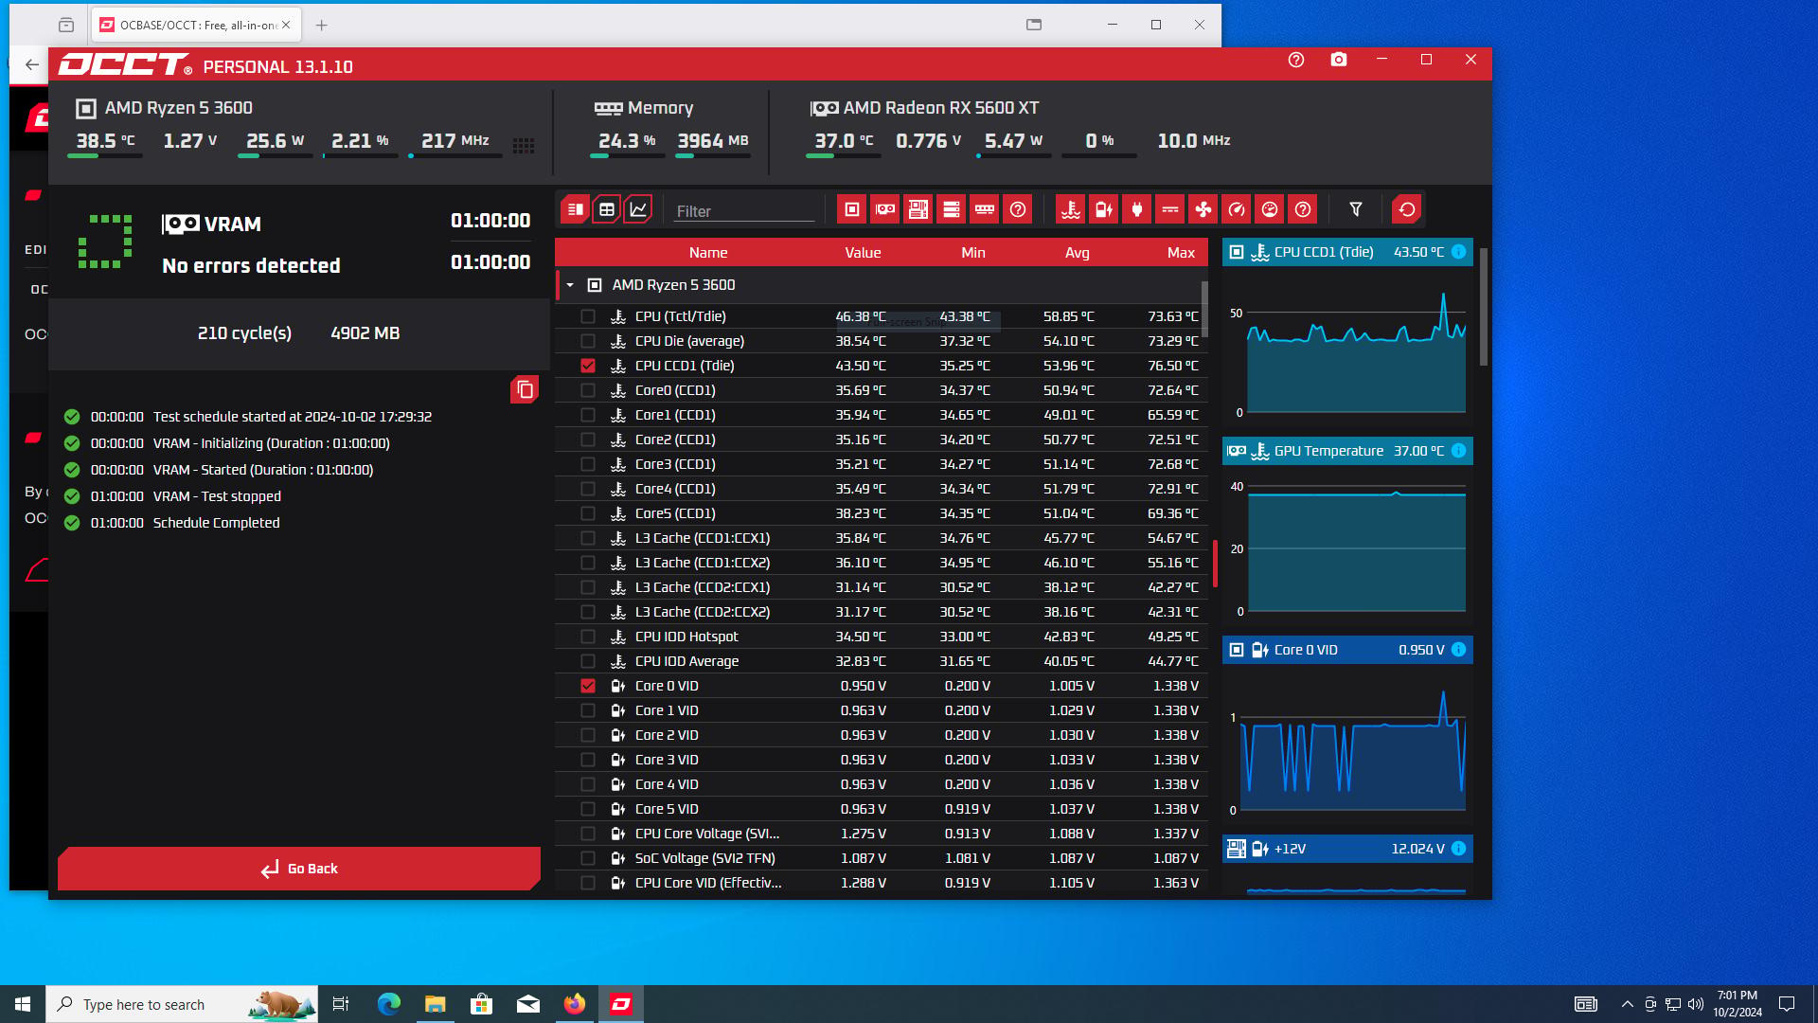Screen dimensions: 1818x1023
Task: Select the Schedule Completed log entry
Action: [x=217, y=523]
